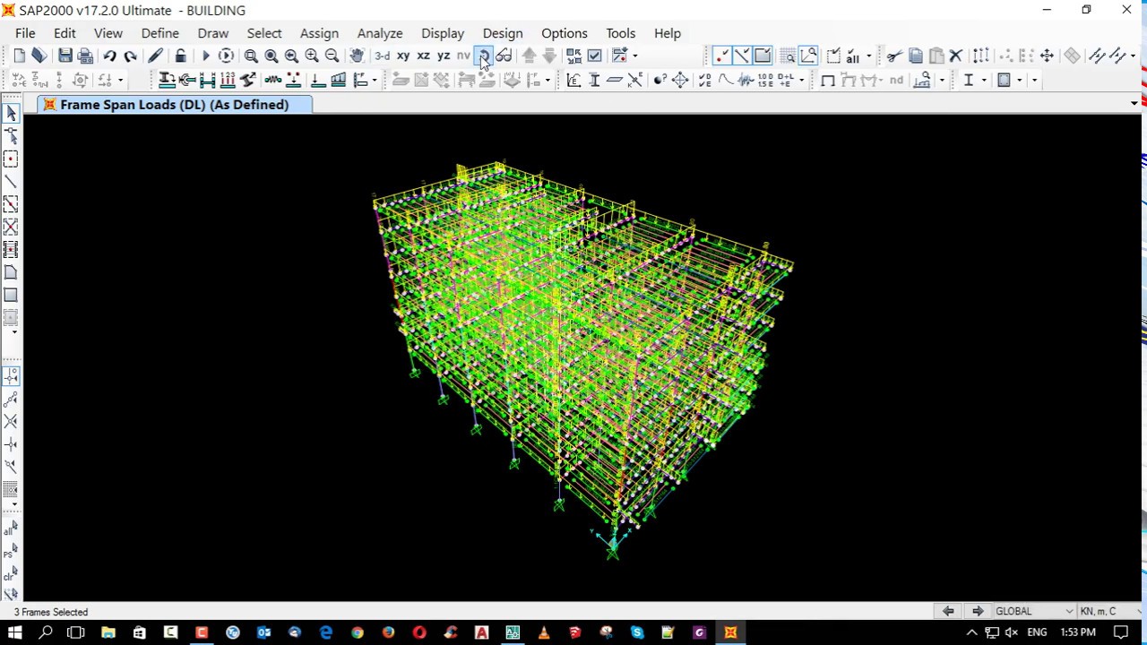This screenshot has height=645, width=1147.
Task: Zoom in one step
Action: click(312, 56)
